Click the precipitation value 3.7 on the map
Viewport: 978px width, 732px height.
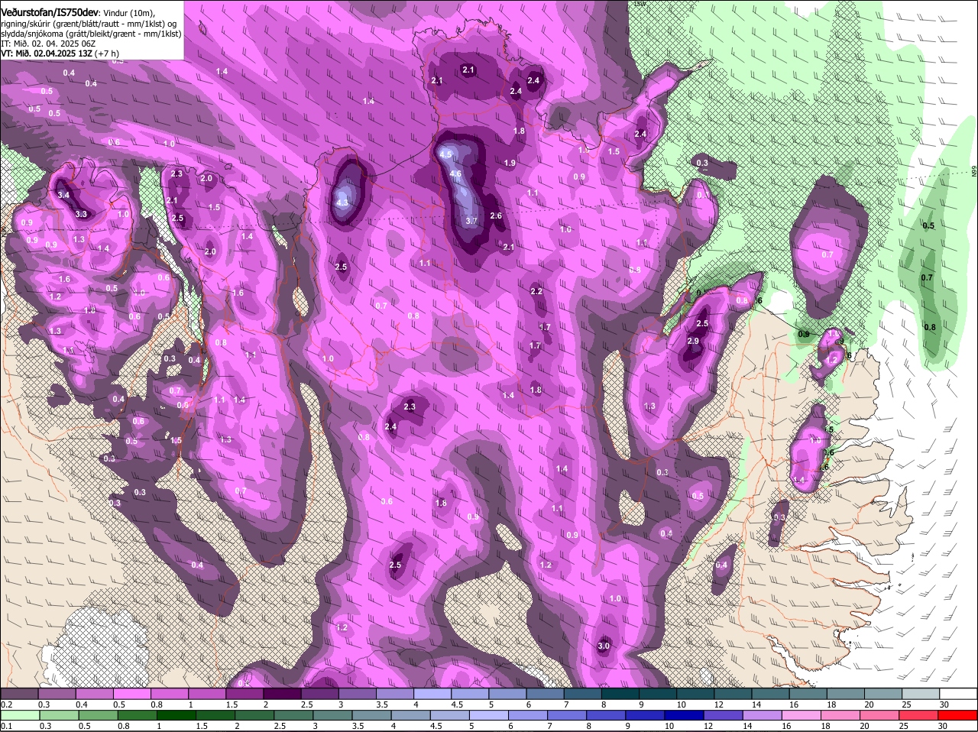click(471, 220)
